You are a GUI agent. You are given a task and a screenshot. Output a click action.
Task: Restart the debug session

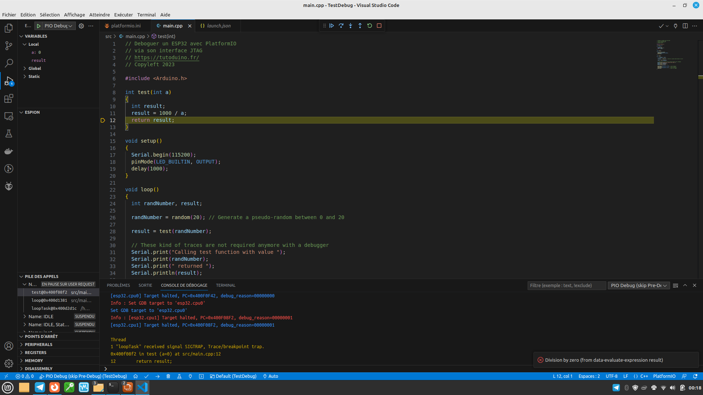[370, 26]
